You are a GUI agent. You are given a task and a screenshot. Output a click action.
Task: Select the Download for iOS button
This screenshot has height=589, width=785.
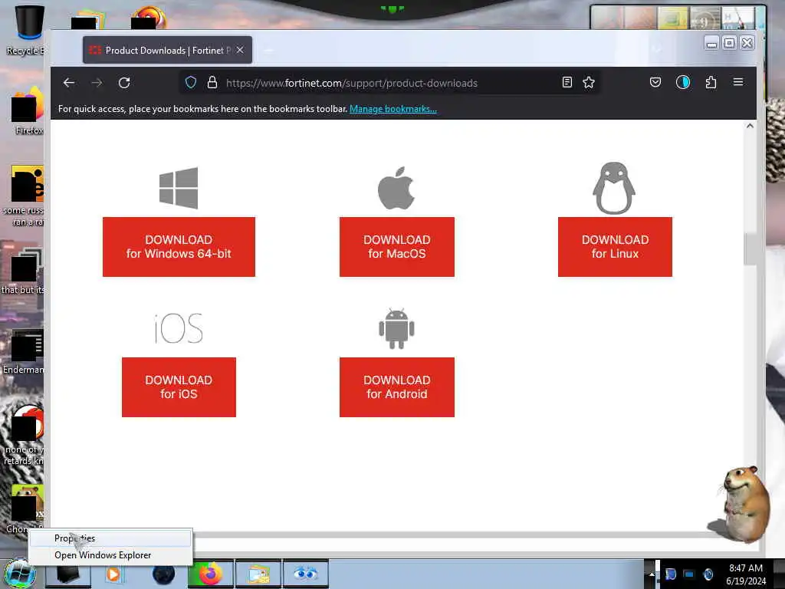[x=179, y=387]
